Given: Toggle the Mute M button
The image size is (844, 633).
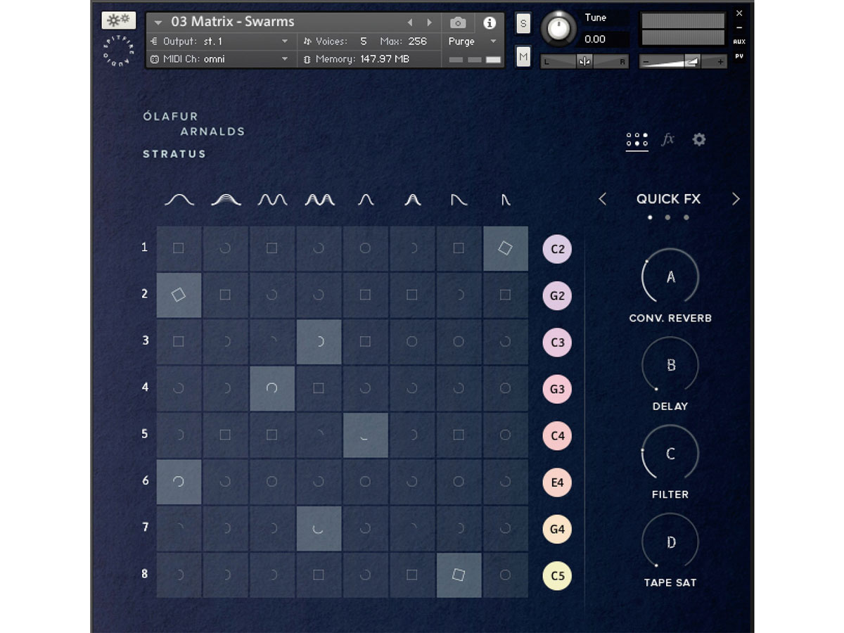Looking at the screenshot, I should click(x=523, y=57).
